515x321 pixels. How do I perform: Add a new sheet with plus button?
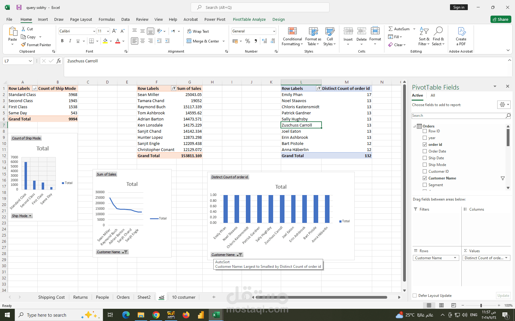click(214, 297)
